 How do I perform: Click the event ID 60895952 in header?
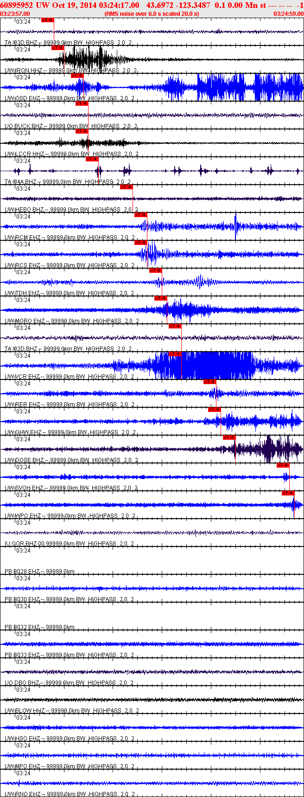pos(17,5)
